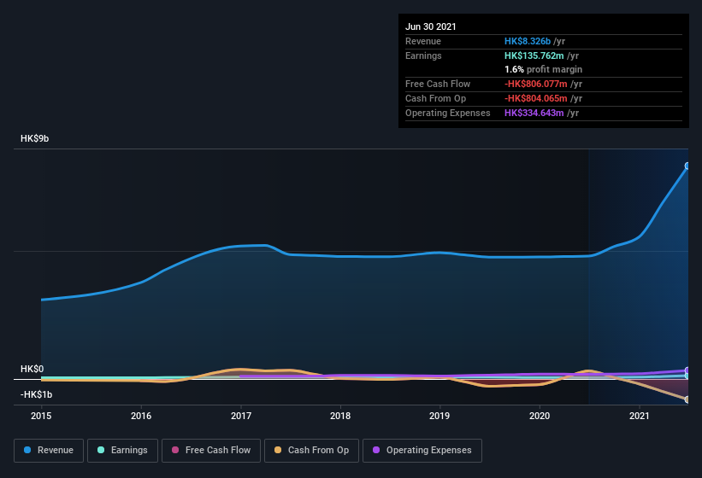The image size is (702, 478).
Task: Click the Free Cash Flow label in tooltip
Action: 438,84
